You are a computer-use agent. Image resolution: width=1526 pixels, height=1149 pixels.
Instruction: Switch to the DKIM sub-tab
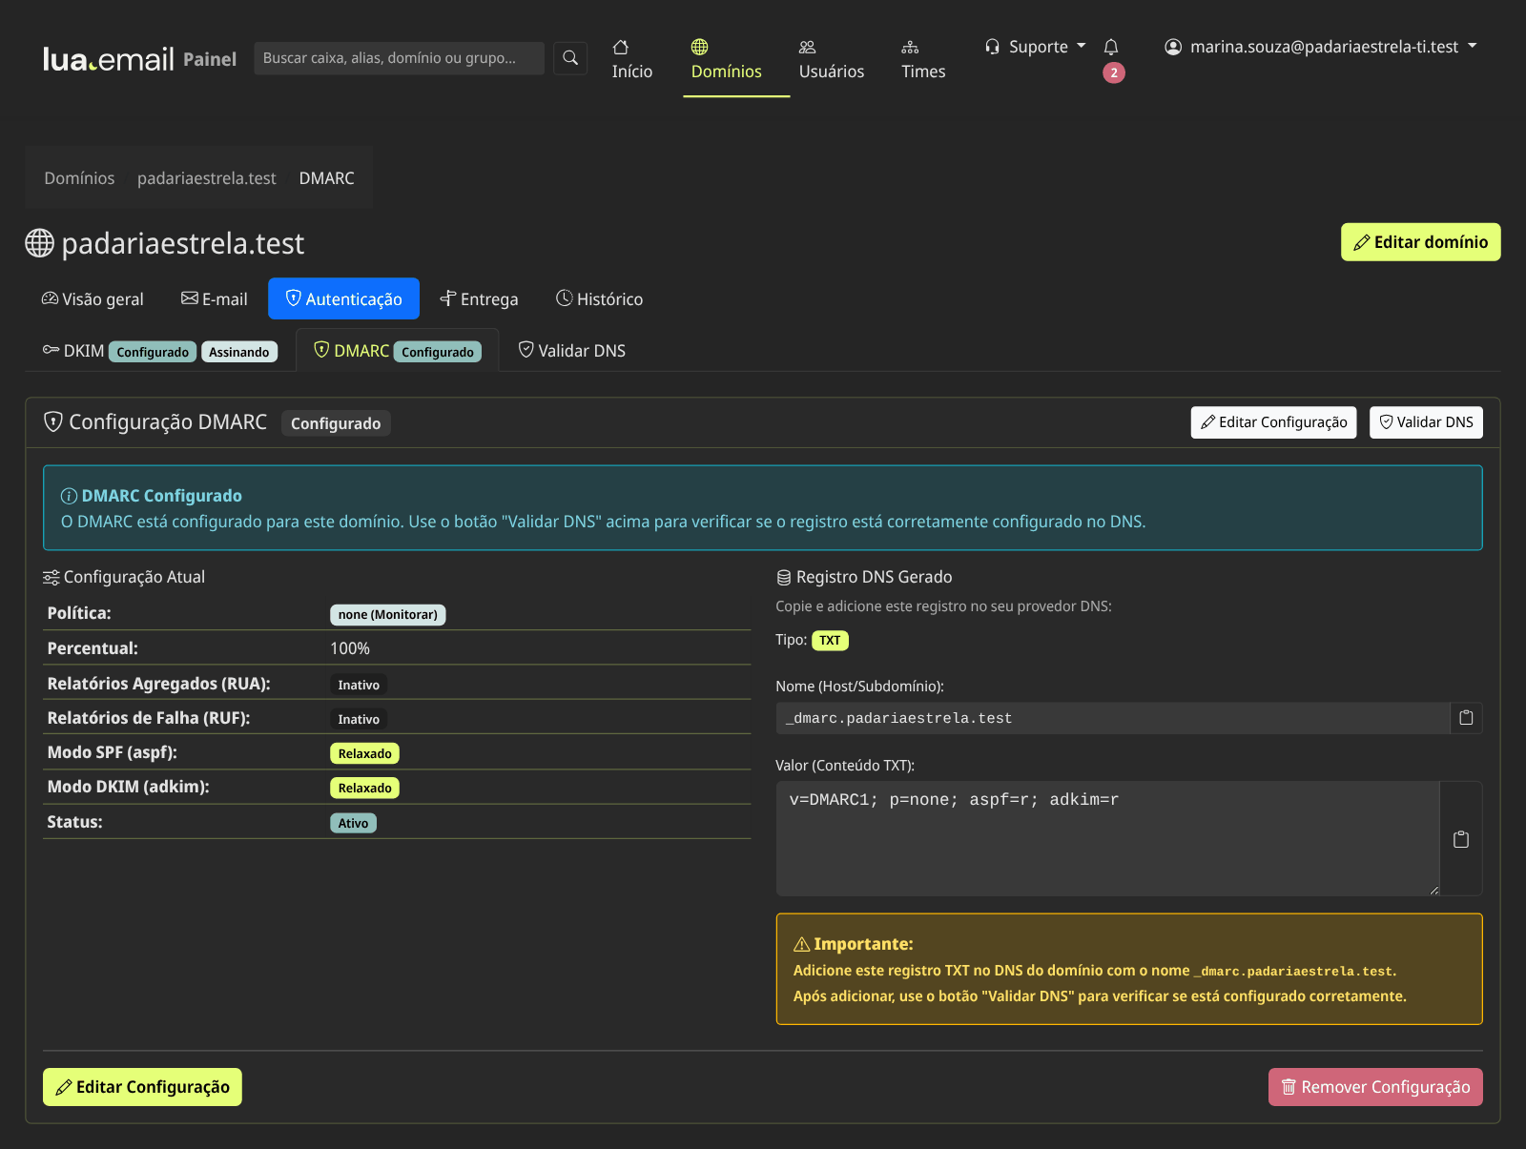160,351
